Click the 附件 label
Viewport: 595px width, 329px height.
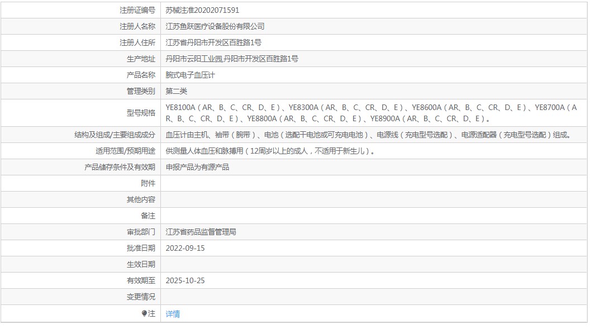[148, 183]
